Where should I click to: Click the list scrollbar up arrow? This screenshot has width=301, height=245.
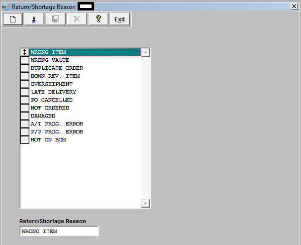tap(145, 52)
